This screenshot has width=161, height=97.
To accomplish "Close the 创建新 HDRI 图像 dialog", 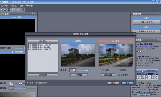I will 134,34.
